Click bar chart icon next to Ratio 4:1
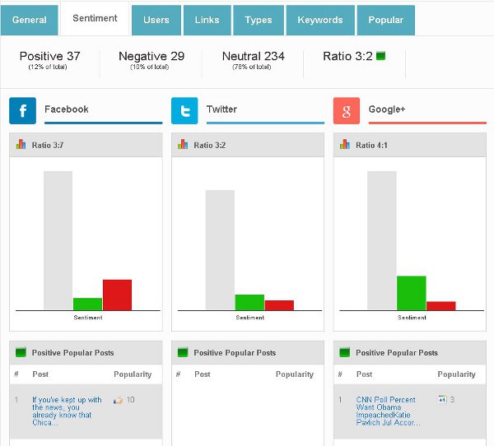 click(345, 144)
